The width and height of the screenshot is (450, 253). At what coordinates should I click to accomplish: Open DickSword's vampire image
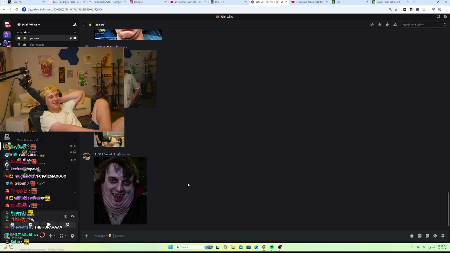tap(120, 190)
